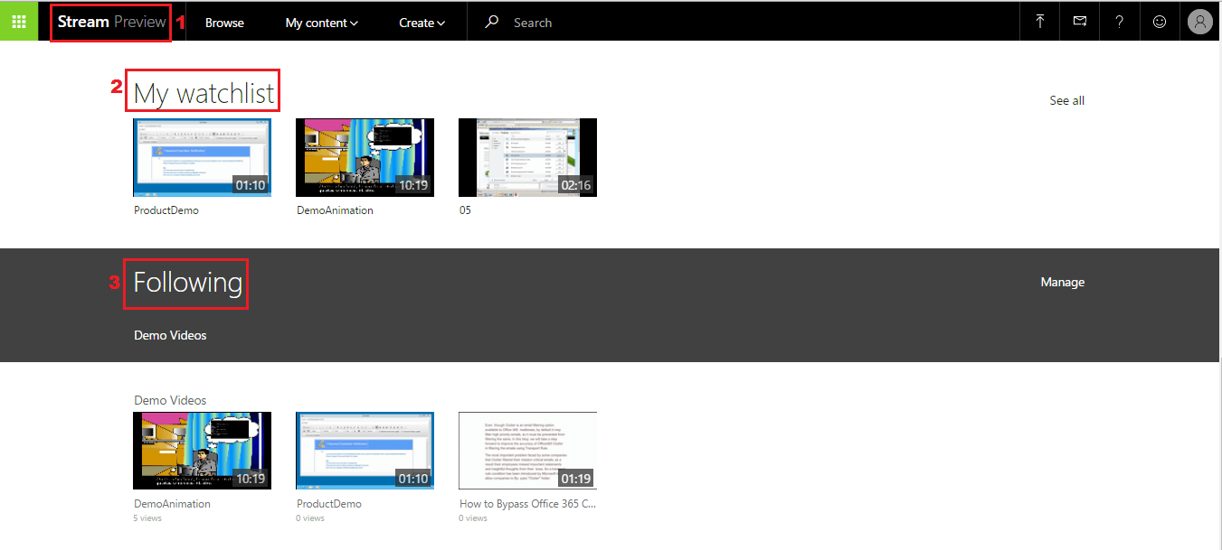Viewport: 1222px width, 550px height.
Task: Click the Stream Preview home logo
Action: [x=111, y=23]
